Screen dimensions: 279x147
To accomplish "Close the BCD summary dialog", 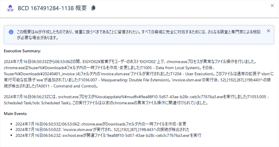I will coord(272,5).
